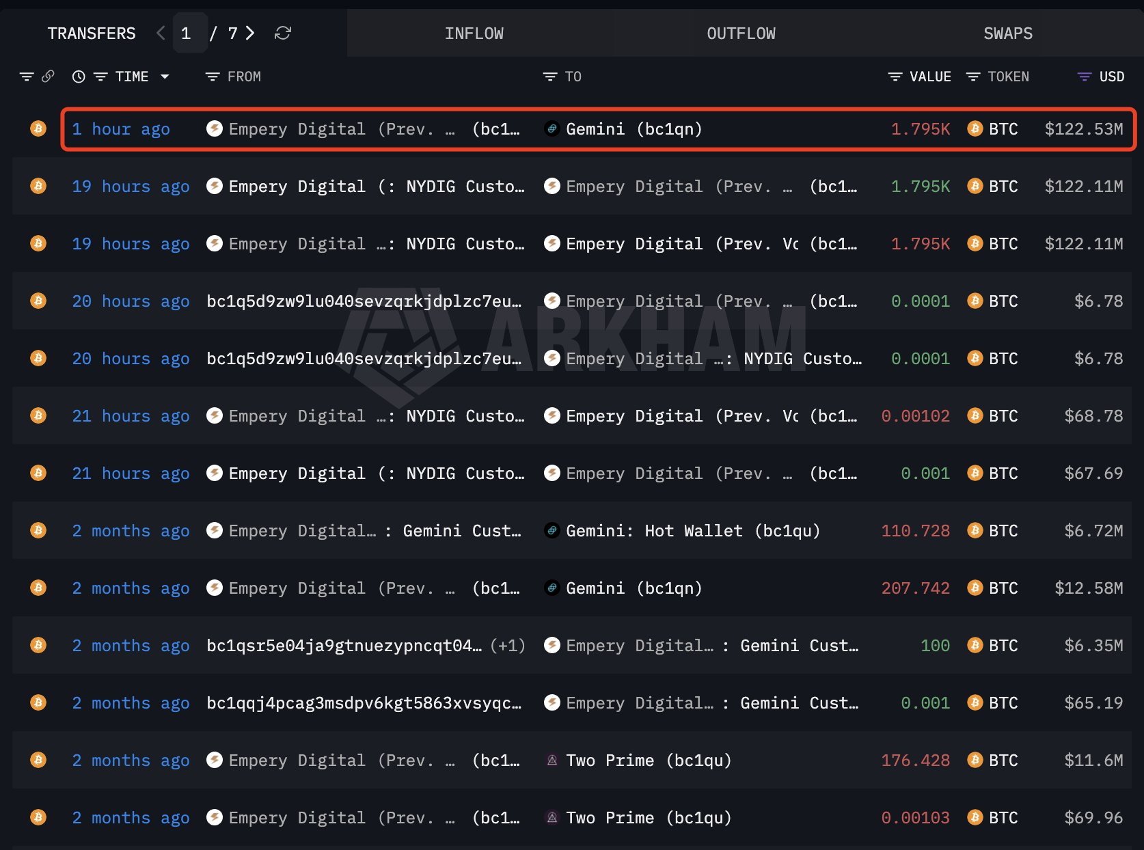Go to next transfers page
The image size is (1144, 850).
tap(250, 33)
